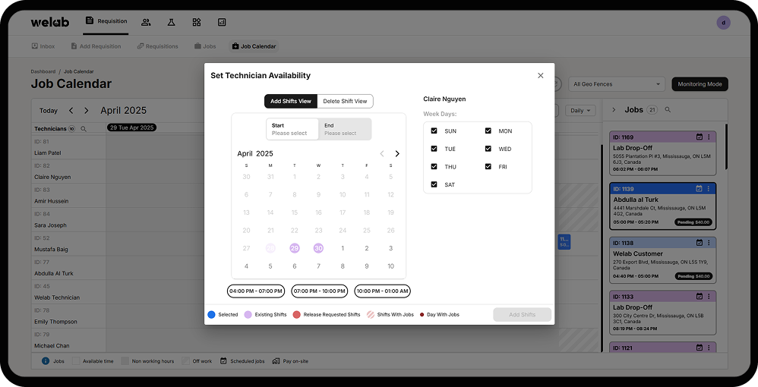Open the lab flask icon in top navigation
The width and height of the screenshot is (758, 387).
pos(171,22)
